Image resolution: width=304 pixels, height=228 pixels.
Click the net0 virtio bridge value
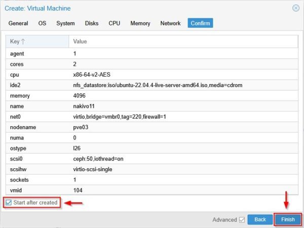point(120,117)
